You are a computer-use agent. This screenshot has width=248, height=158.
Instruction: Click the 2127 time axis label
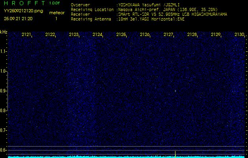pyautogui.click(x=168, y=34)
